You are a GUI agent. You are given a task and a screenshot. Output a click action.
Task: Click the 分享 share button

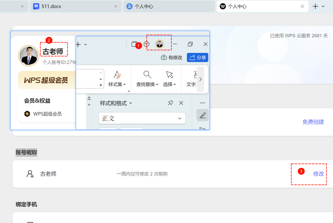pos(197,57)
